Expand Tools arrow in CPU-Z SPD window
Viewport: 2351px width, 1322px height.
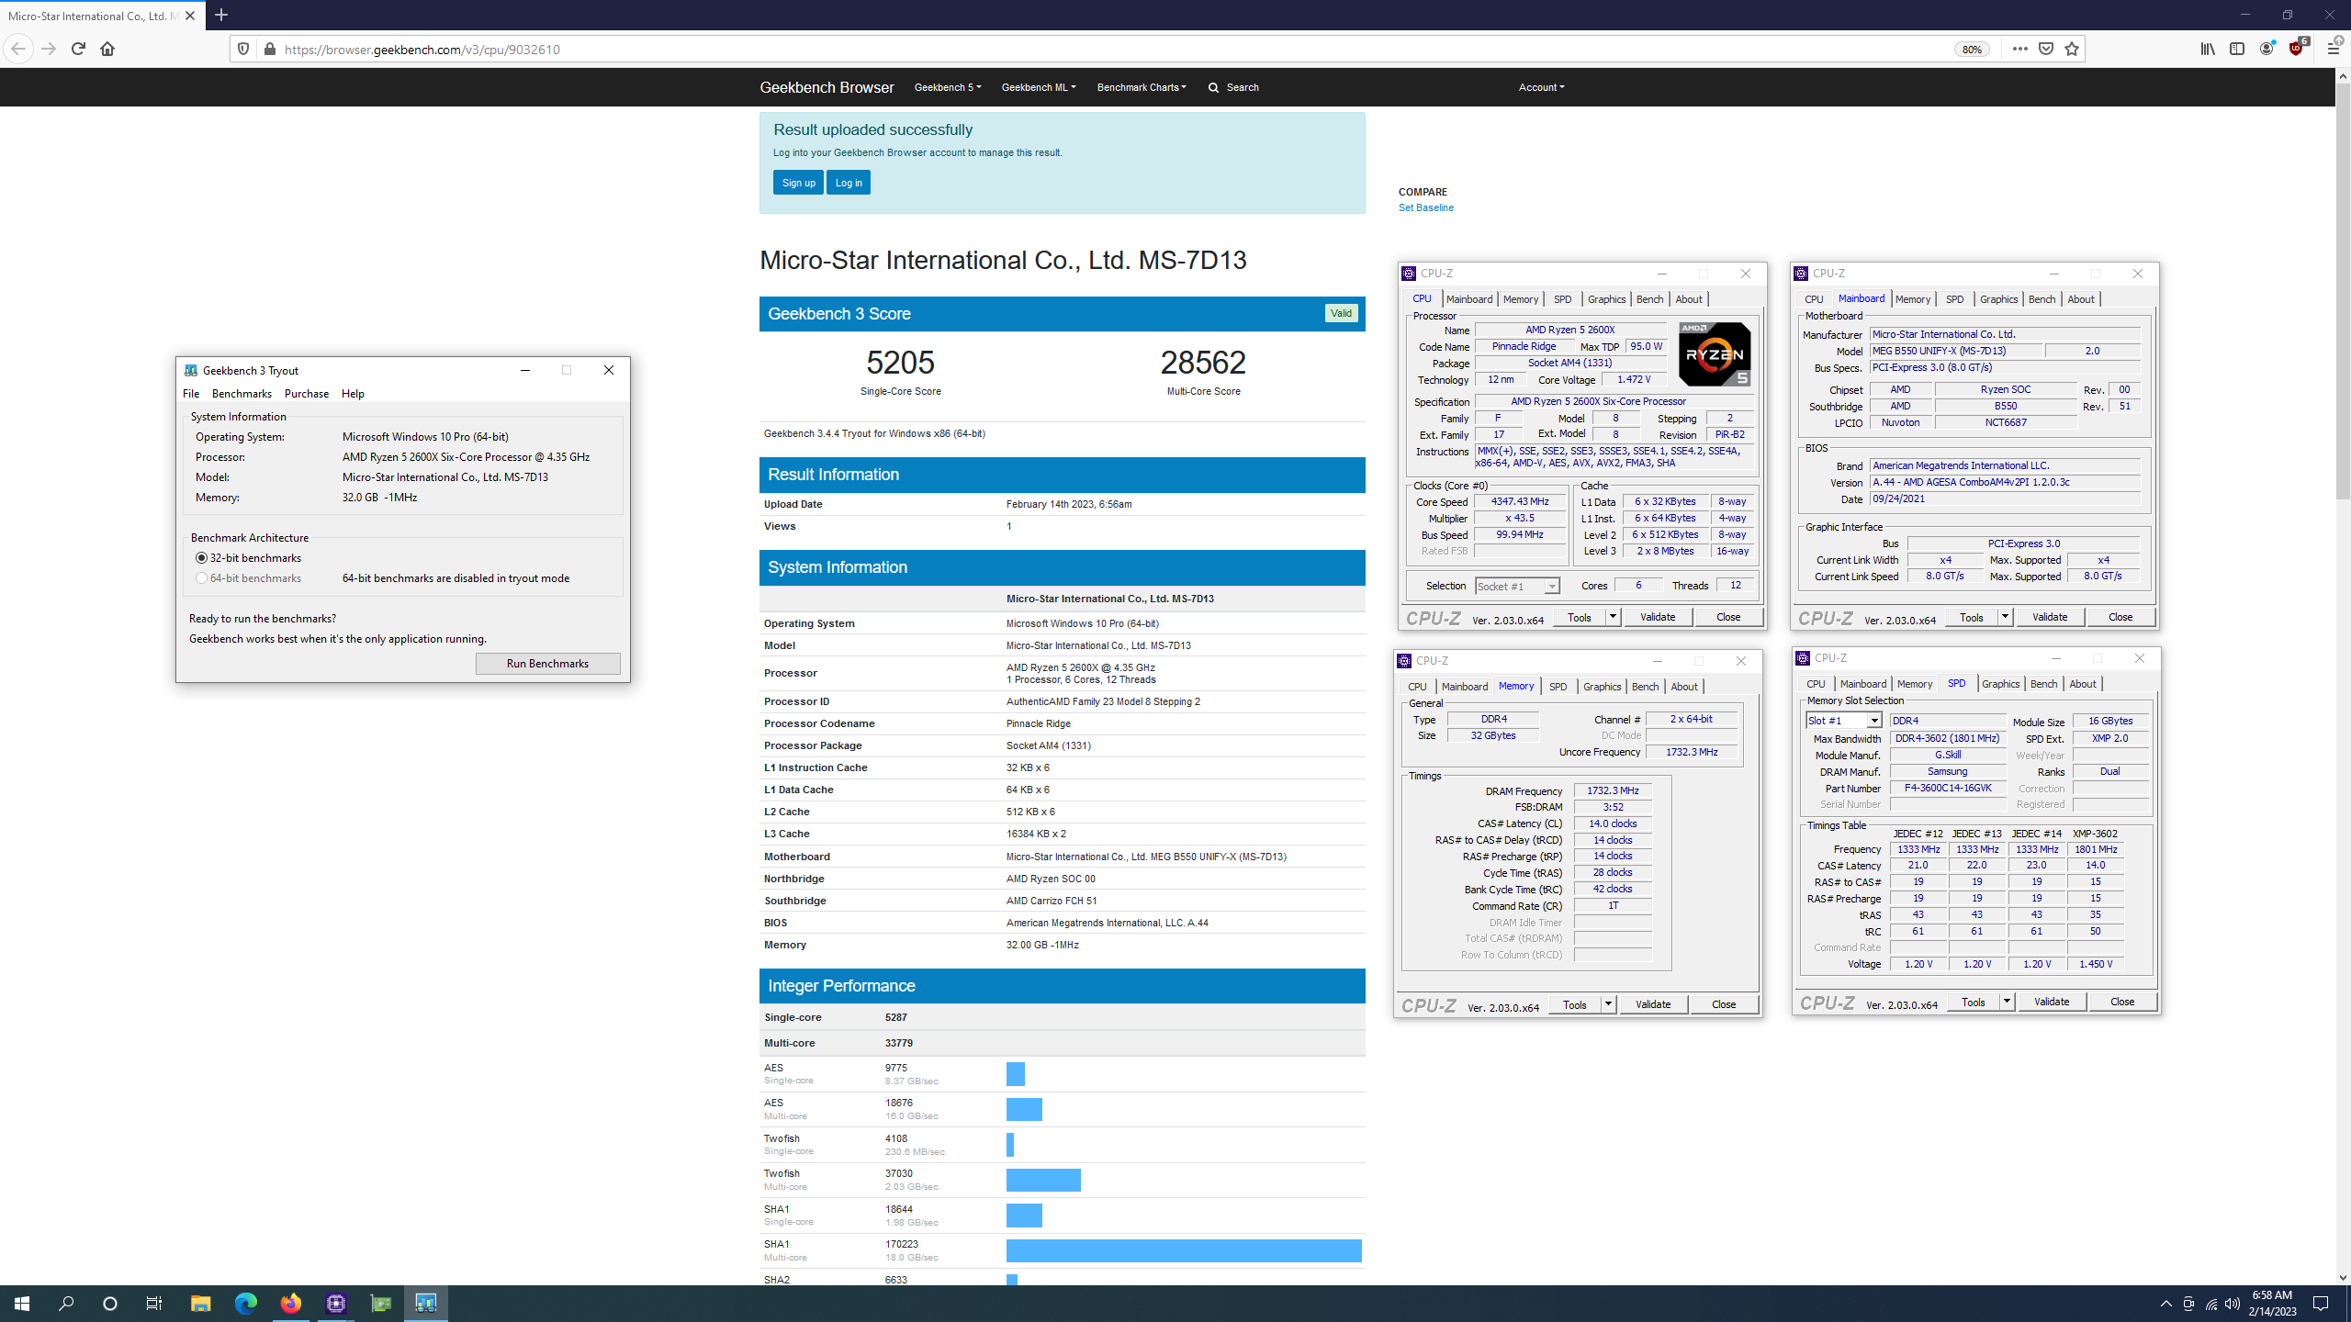point(2007,1002)
